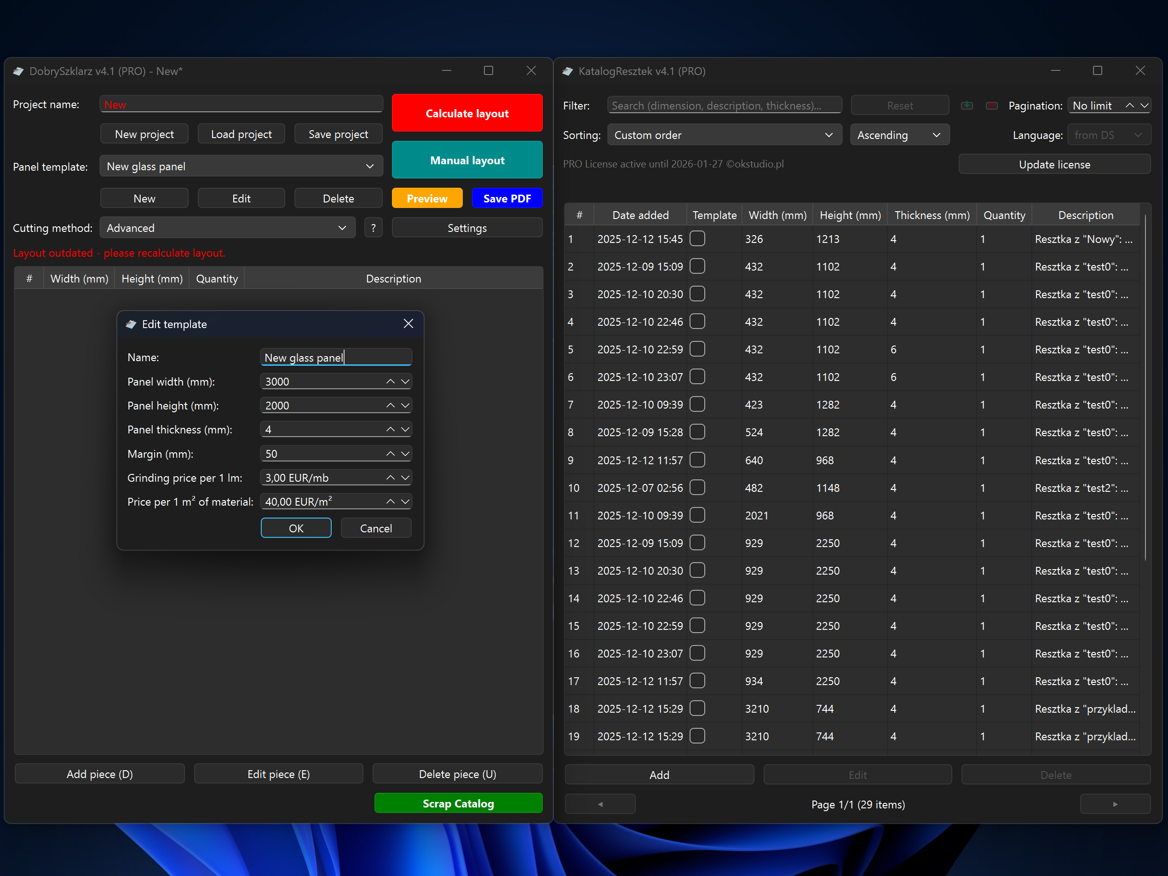1168x876 pixels.
Task: Go to previous page arrow in catalog
Action: point(600,804)
